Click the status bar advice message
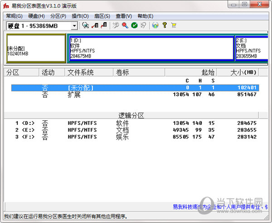The width and height of the screenshot is (272, 223). [x=66, y=216]
